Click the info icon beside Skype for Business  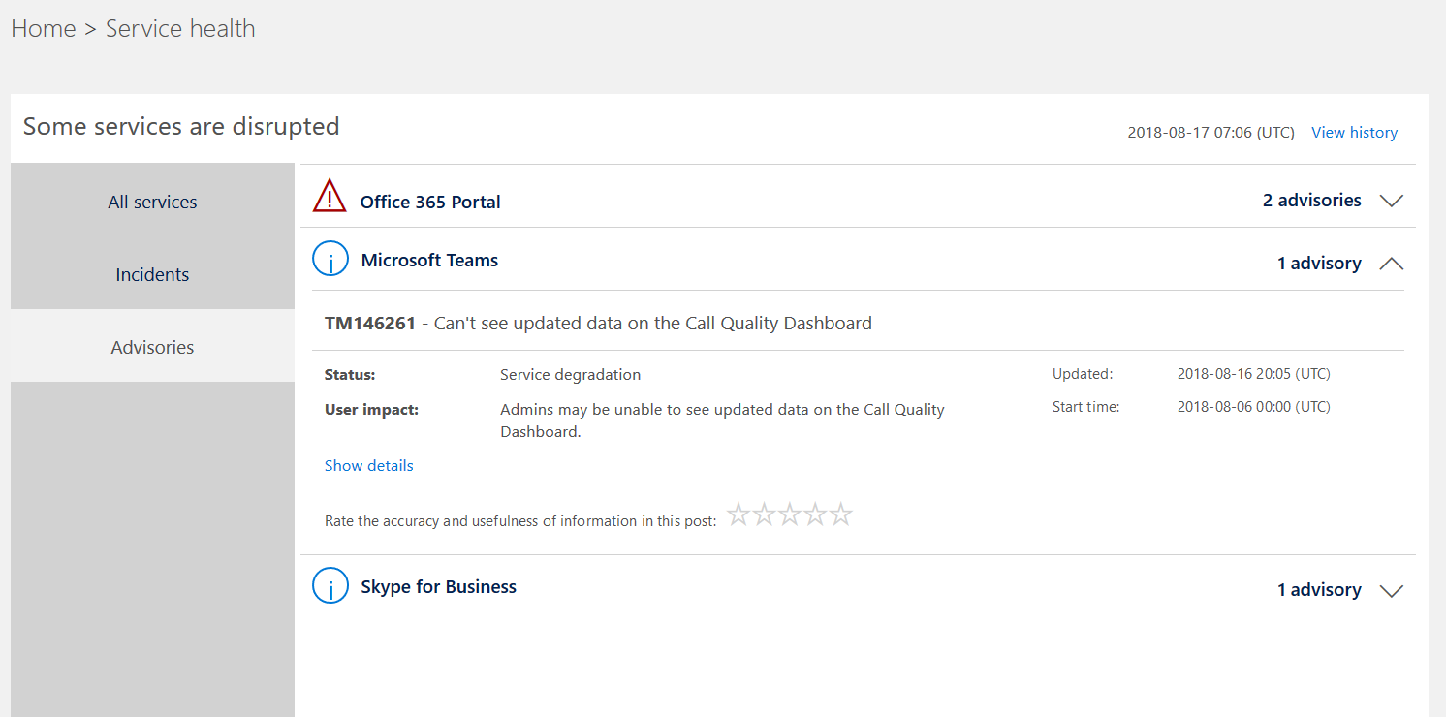(330, 585)
